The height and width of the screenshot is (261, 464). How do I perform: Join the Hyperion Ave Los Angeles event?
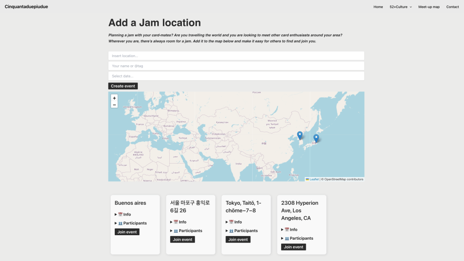click(293, 247)
